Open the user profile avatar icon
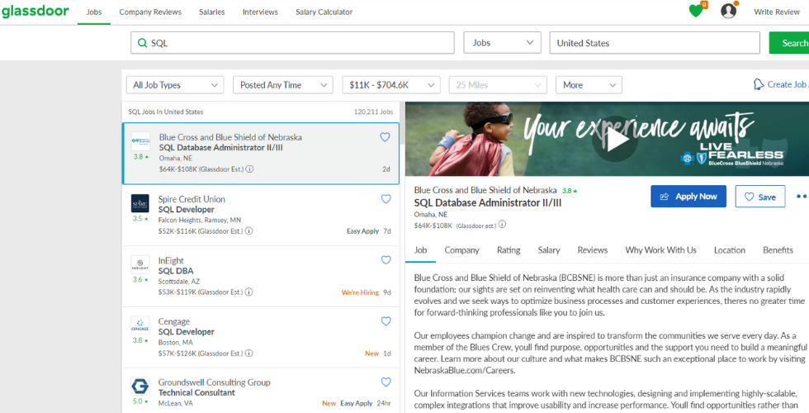Image resolution: width=809 pixels, height=413 pixels. 728,11
